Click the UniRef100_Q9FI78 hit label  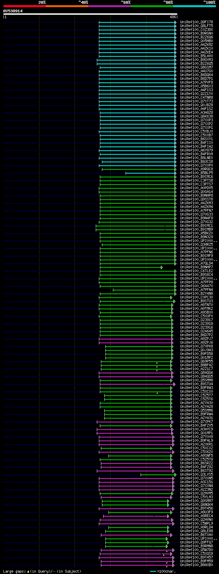tap(196, 22)
